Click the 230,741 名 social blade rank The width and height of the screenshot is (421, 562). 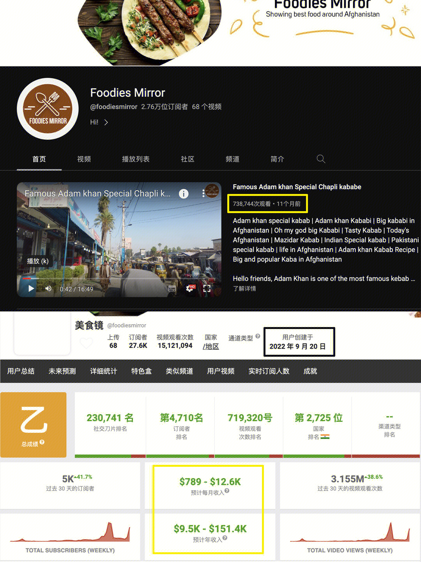point(110,418)
